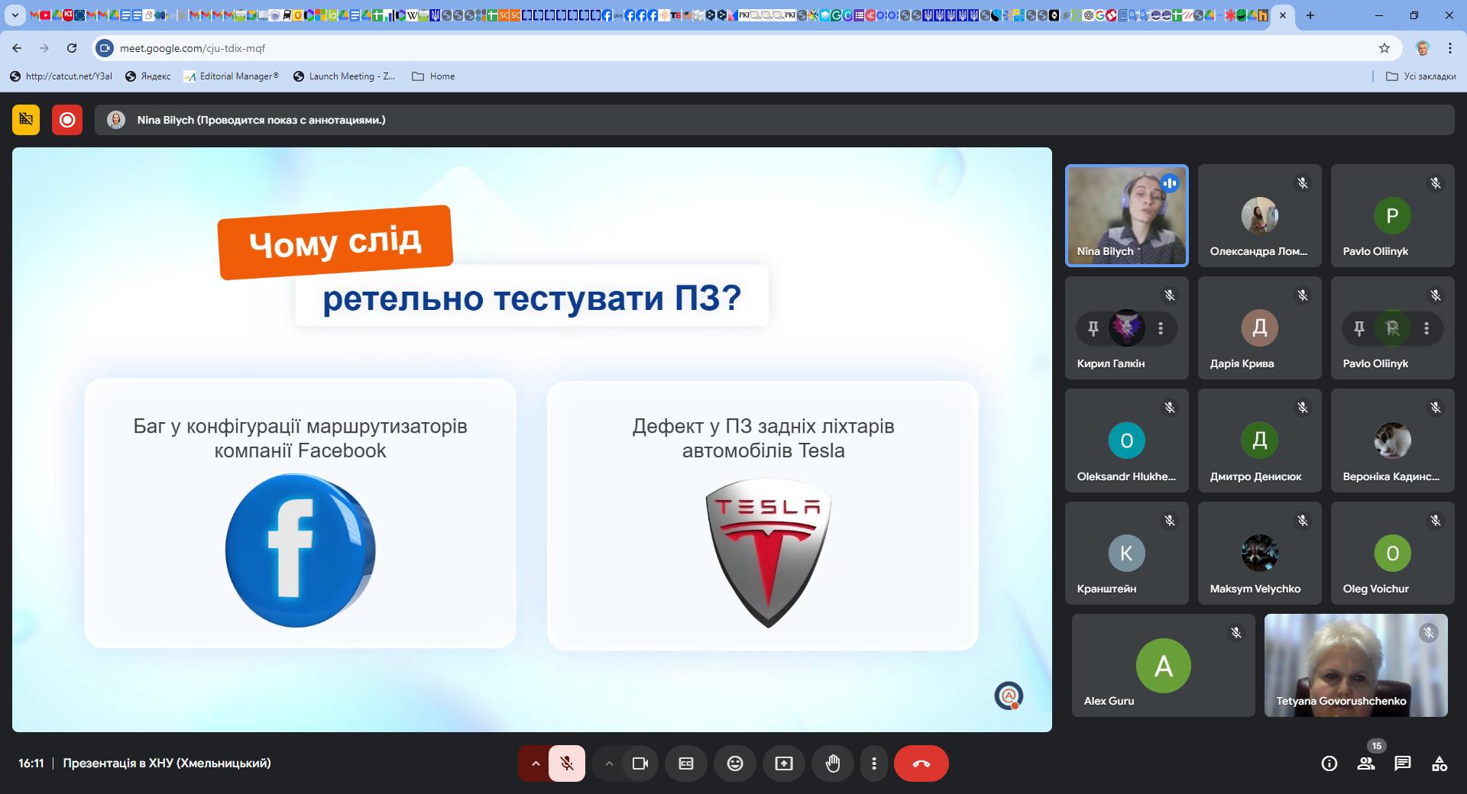Toggle the camera on or off

pos(640,763)
